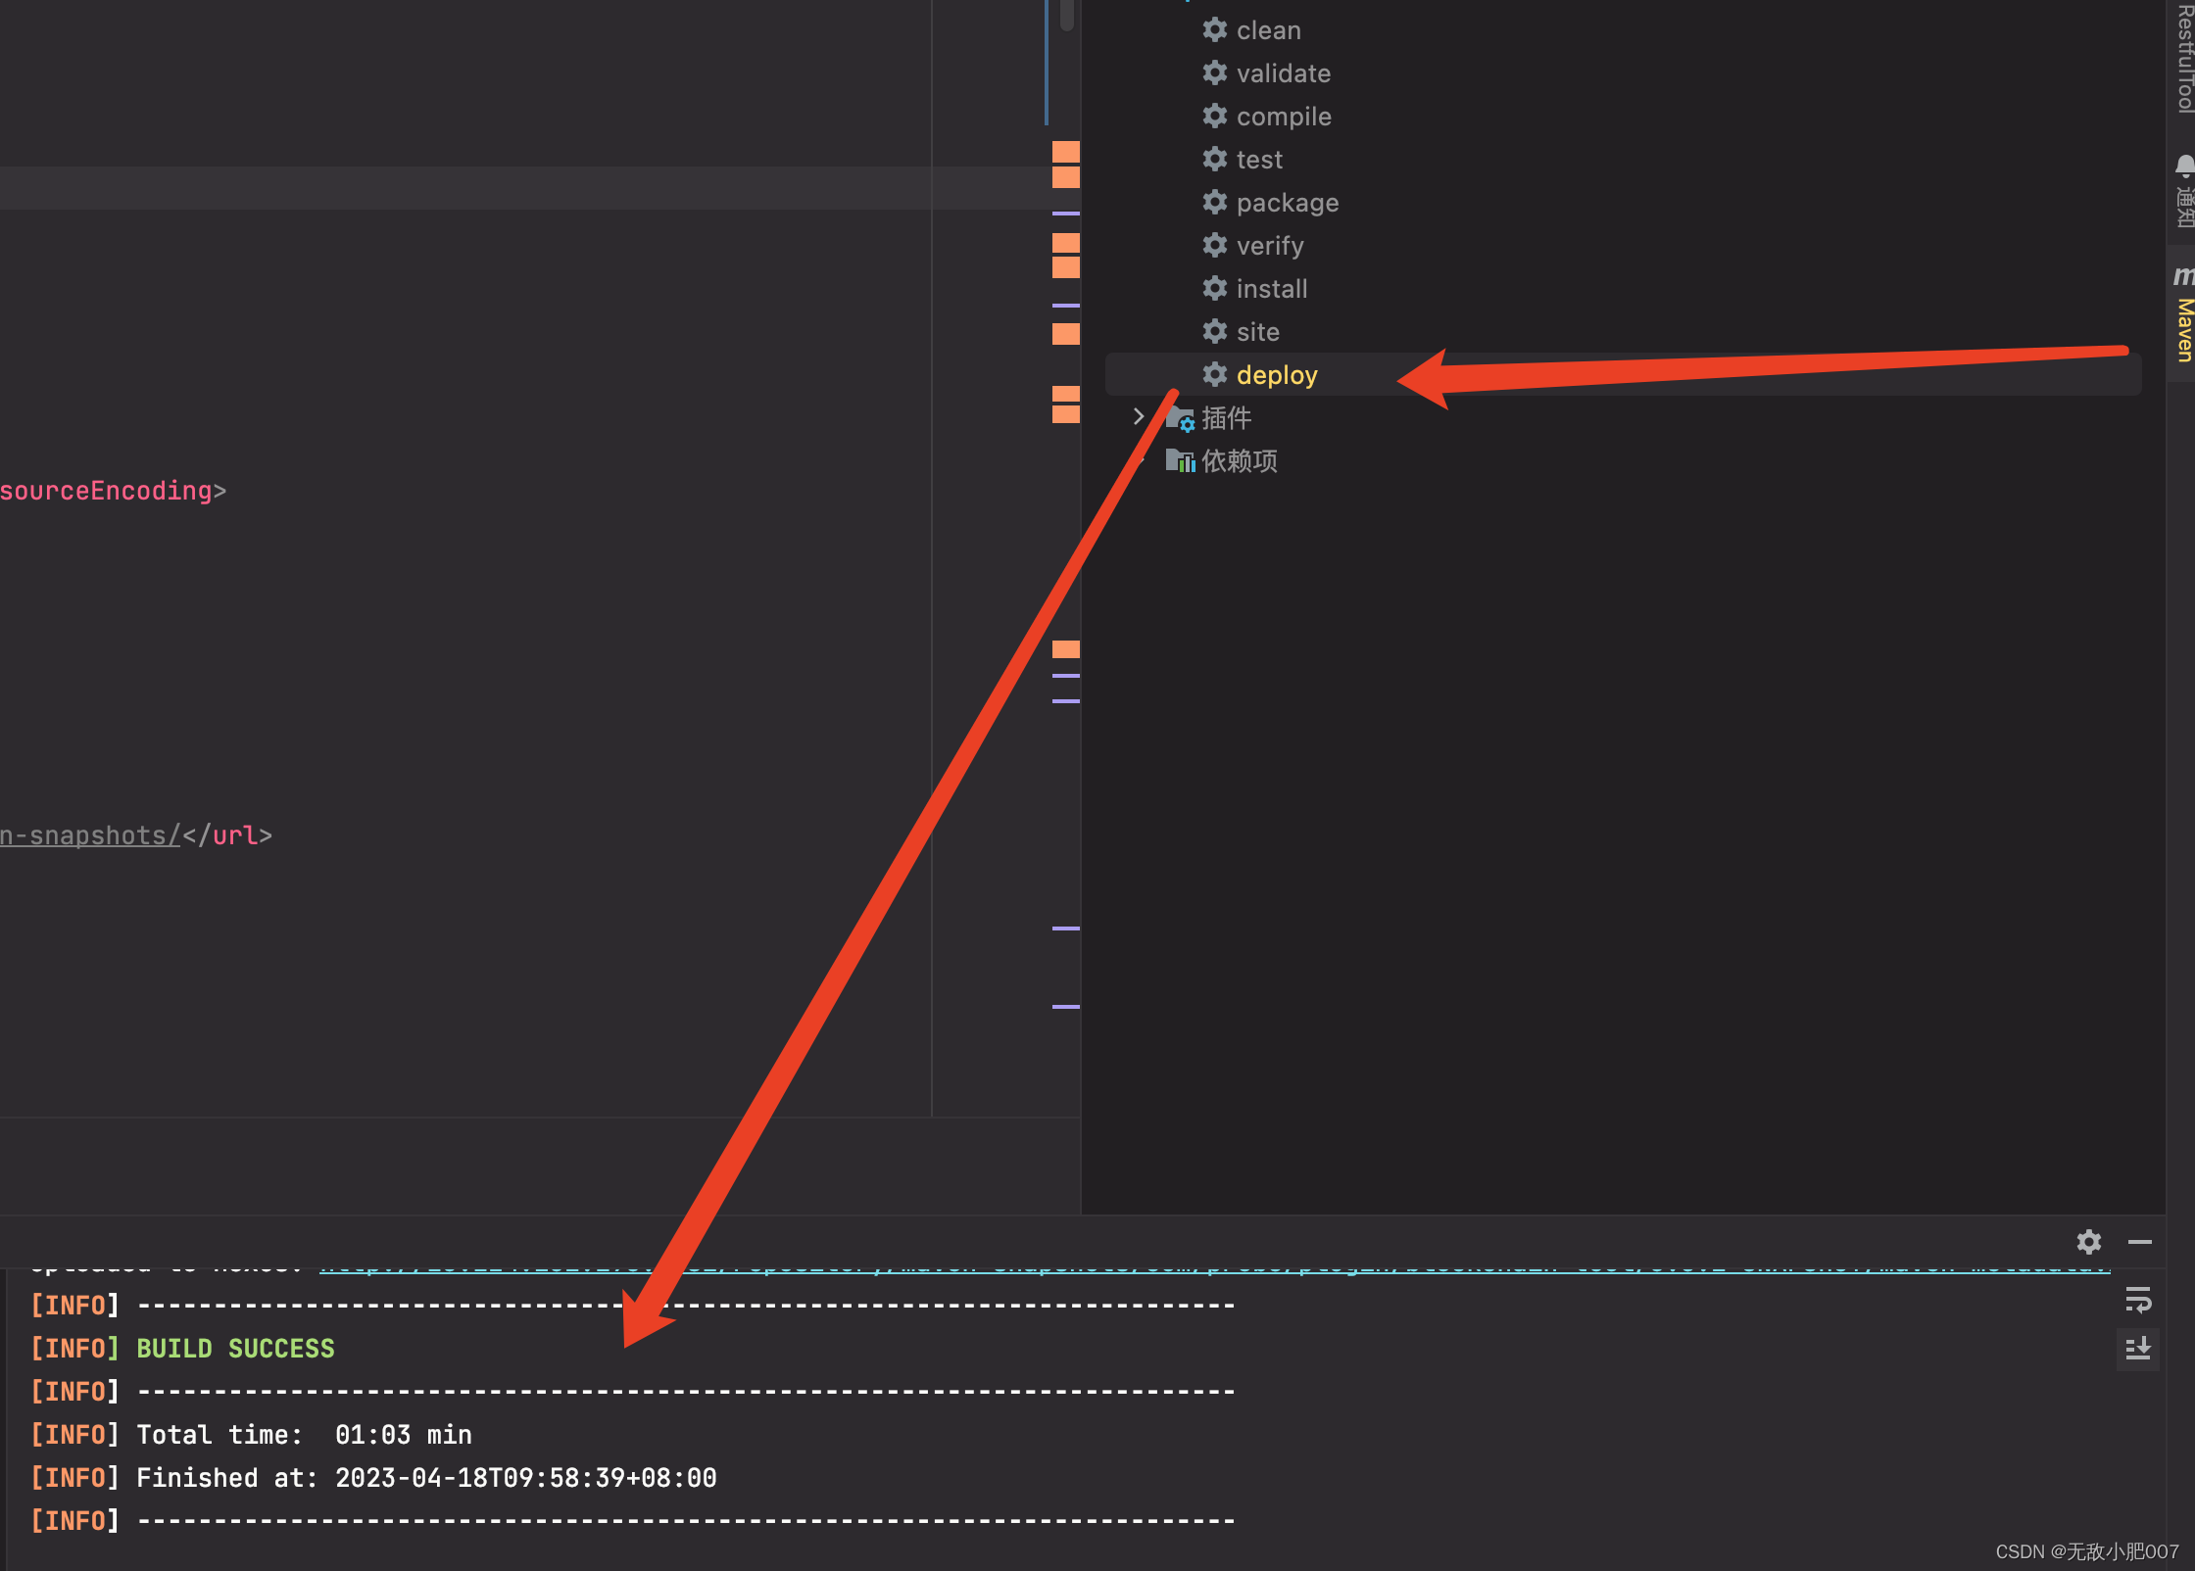Image resolution: width=2195 pixels, height=1571 pixels.
Task: Open run console settings gear
Action: coord(2089,1242)
